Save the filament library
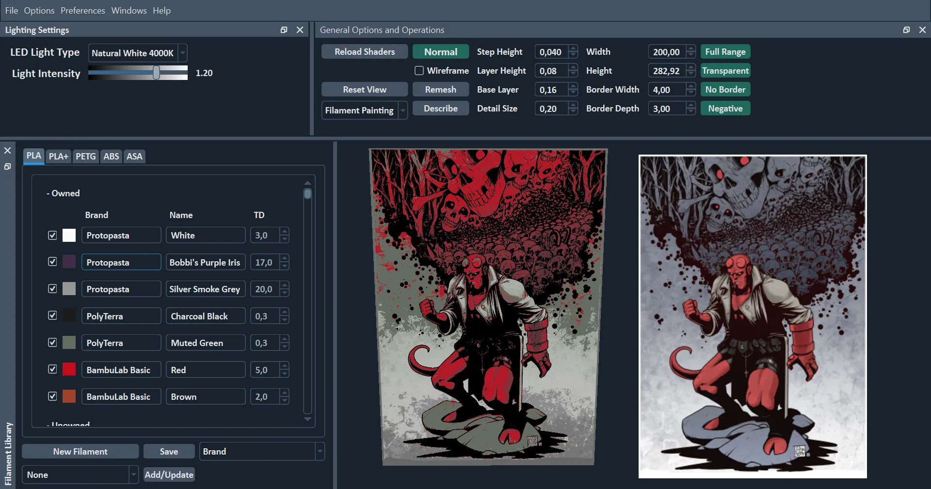 tap(169, 451)
